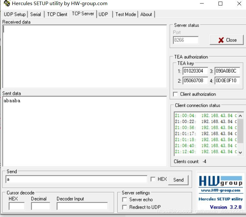This screenshot has width=246, height=217.
Task: Click the Clients count value -4
Action: (x=204, y=162)
